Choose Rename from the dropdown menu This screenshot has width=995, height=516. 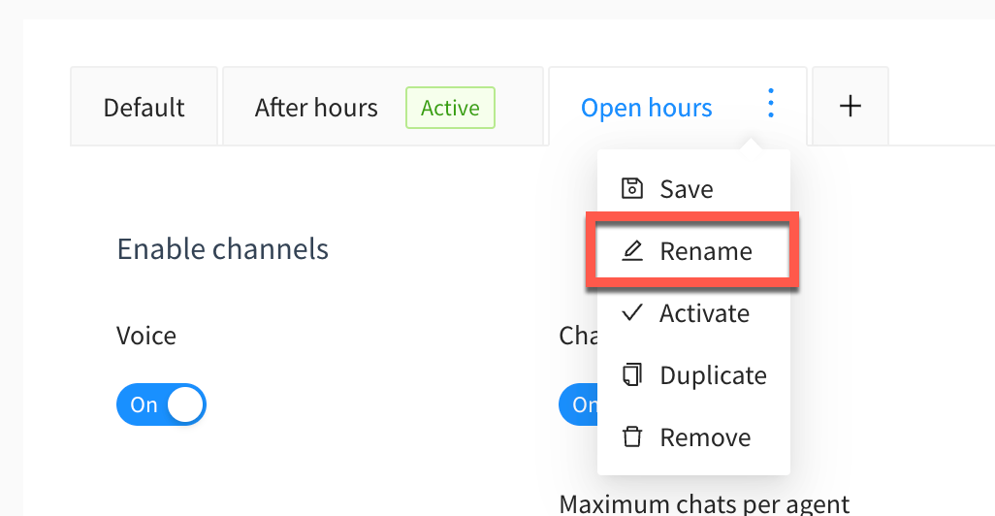(693, 250)
